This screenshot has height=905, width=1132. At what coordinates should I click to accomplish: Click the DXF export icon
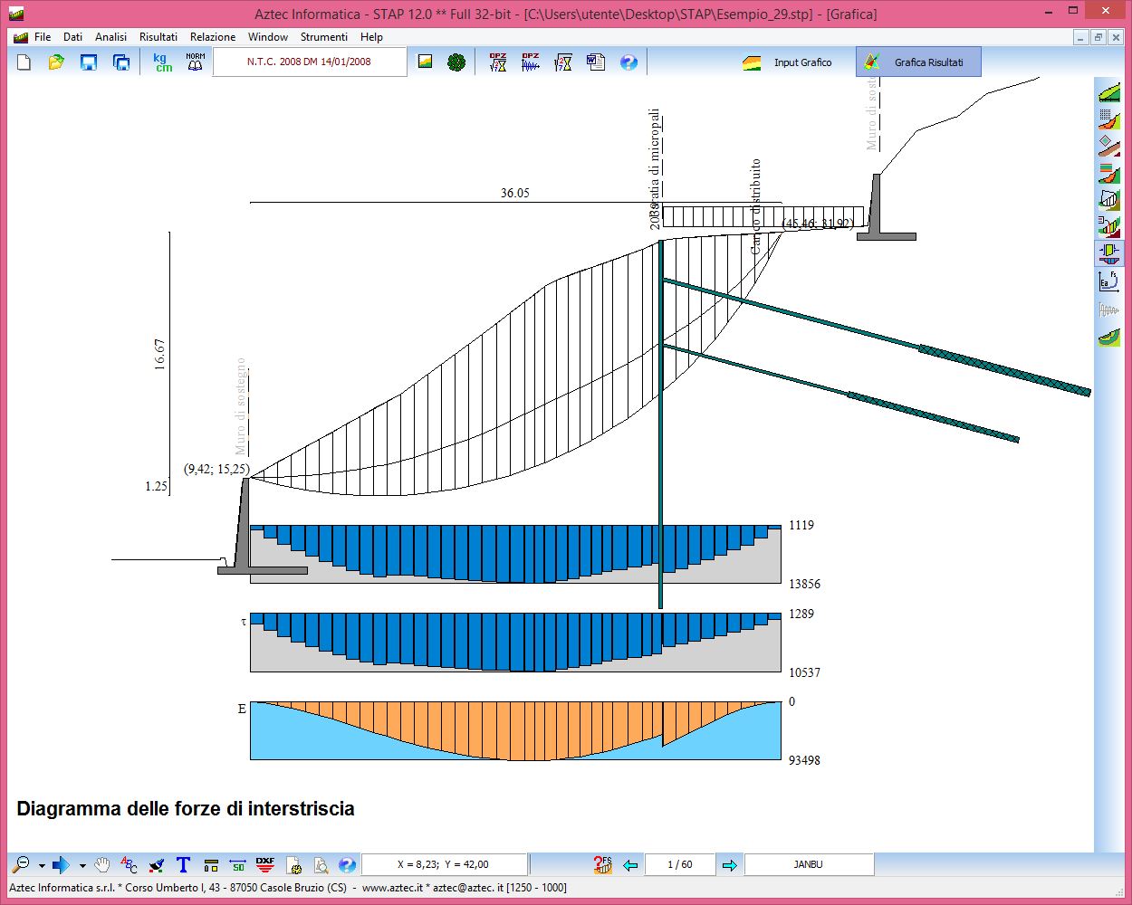(x=264, y=865)
